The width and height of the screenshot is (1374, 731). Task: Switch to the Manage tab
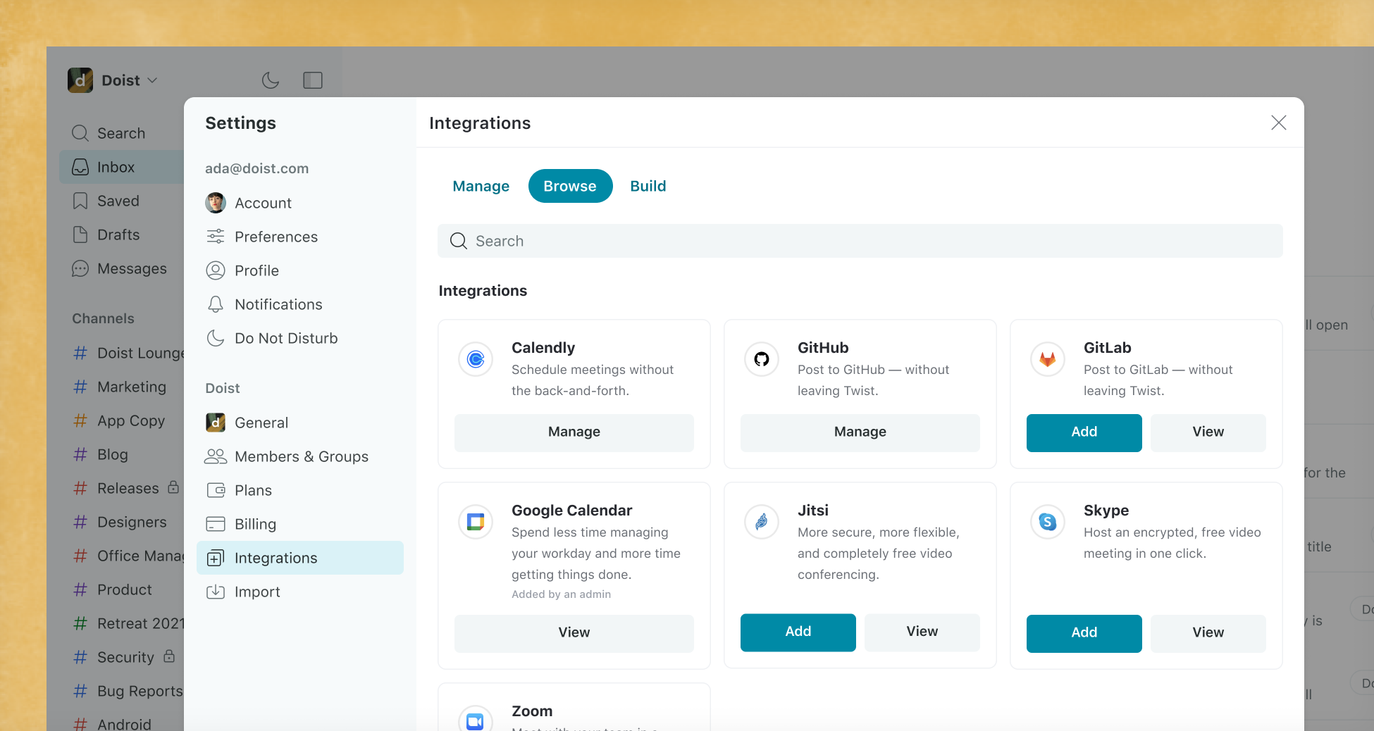point(481,186)
